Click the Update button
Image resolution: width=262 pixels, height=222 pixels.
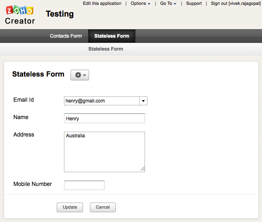point(70,207)
